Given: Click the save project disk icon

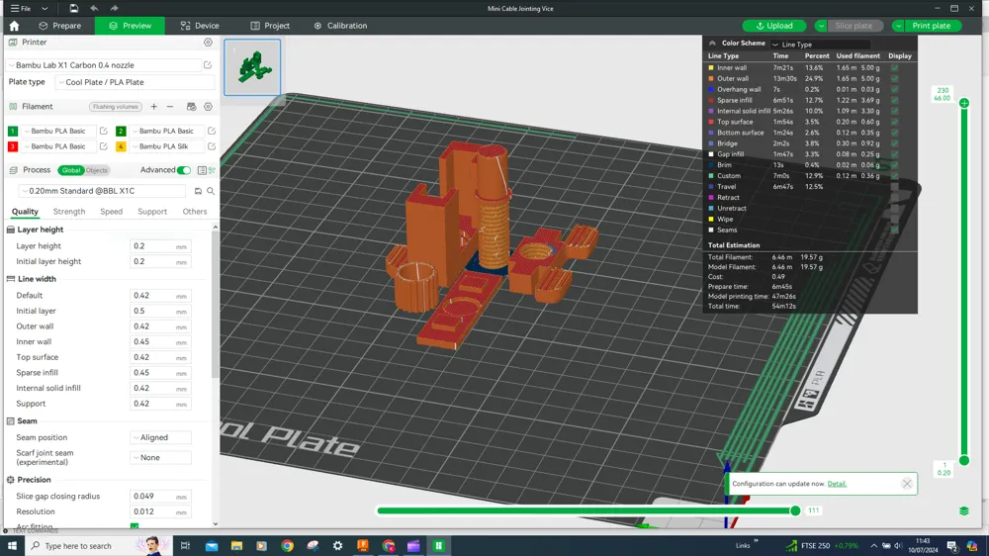Looking at the screenshot, I should coord(73,8).
